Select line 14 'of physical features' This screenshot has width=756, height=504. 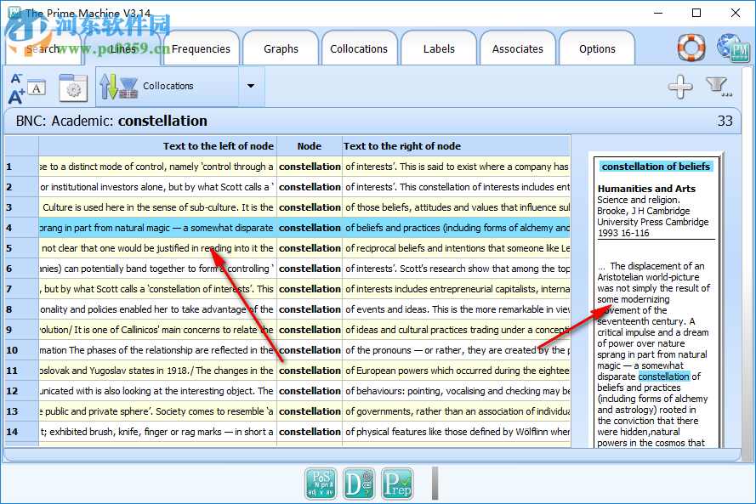tap(287, 432)
